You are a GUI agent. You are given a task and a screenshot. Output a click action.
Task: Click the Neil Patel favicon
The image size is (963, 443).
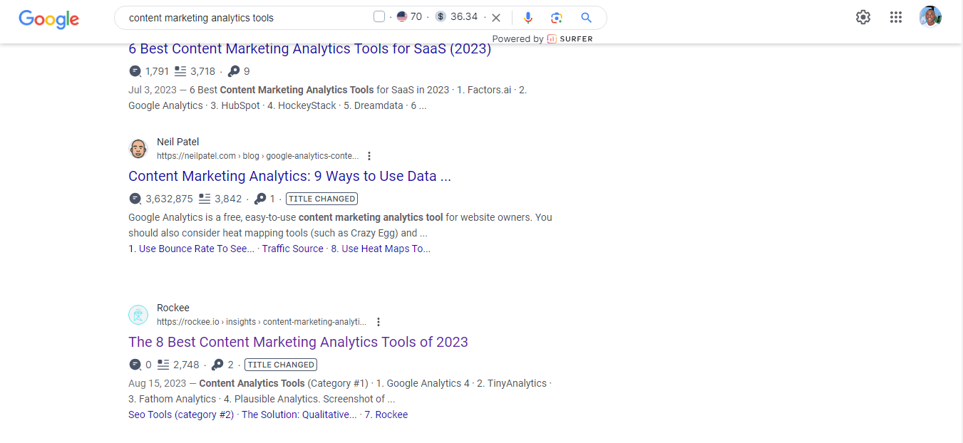coord(138,149)
